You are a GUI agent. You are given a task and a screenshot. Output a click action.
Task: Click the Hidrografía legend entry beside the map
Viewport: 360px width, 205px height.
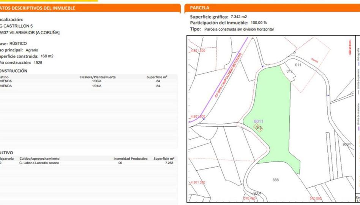click(x=358, y=55)
